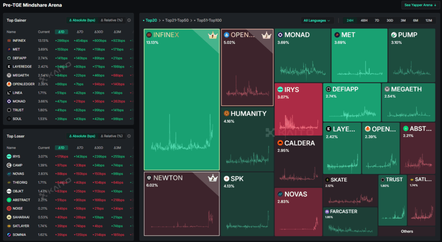The width and height of the screenshot is (442, 242).
Task: Click the INFINEX logo icon in treemap
Action: (x=149, y=35)
